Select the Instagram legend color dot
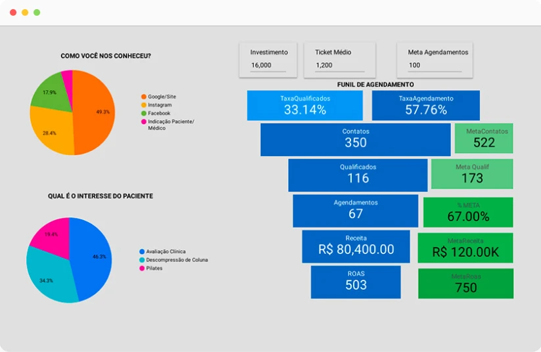 pos(143,105)
